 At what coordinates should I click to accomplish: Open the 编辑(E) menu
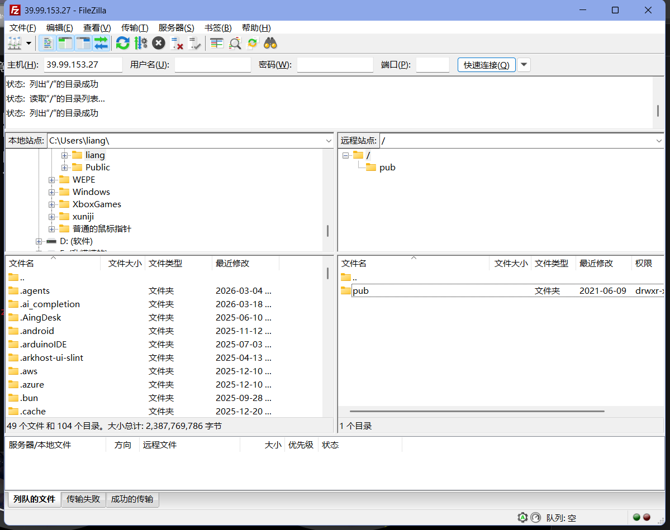pos(59,28)
